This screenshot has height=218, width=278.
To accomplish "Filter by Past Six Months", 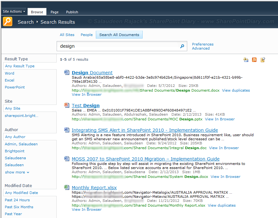I will (x=19, y=207).
